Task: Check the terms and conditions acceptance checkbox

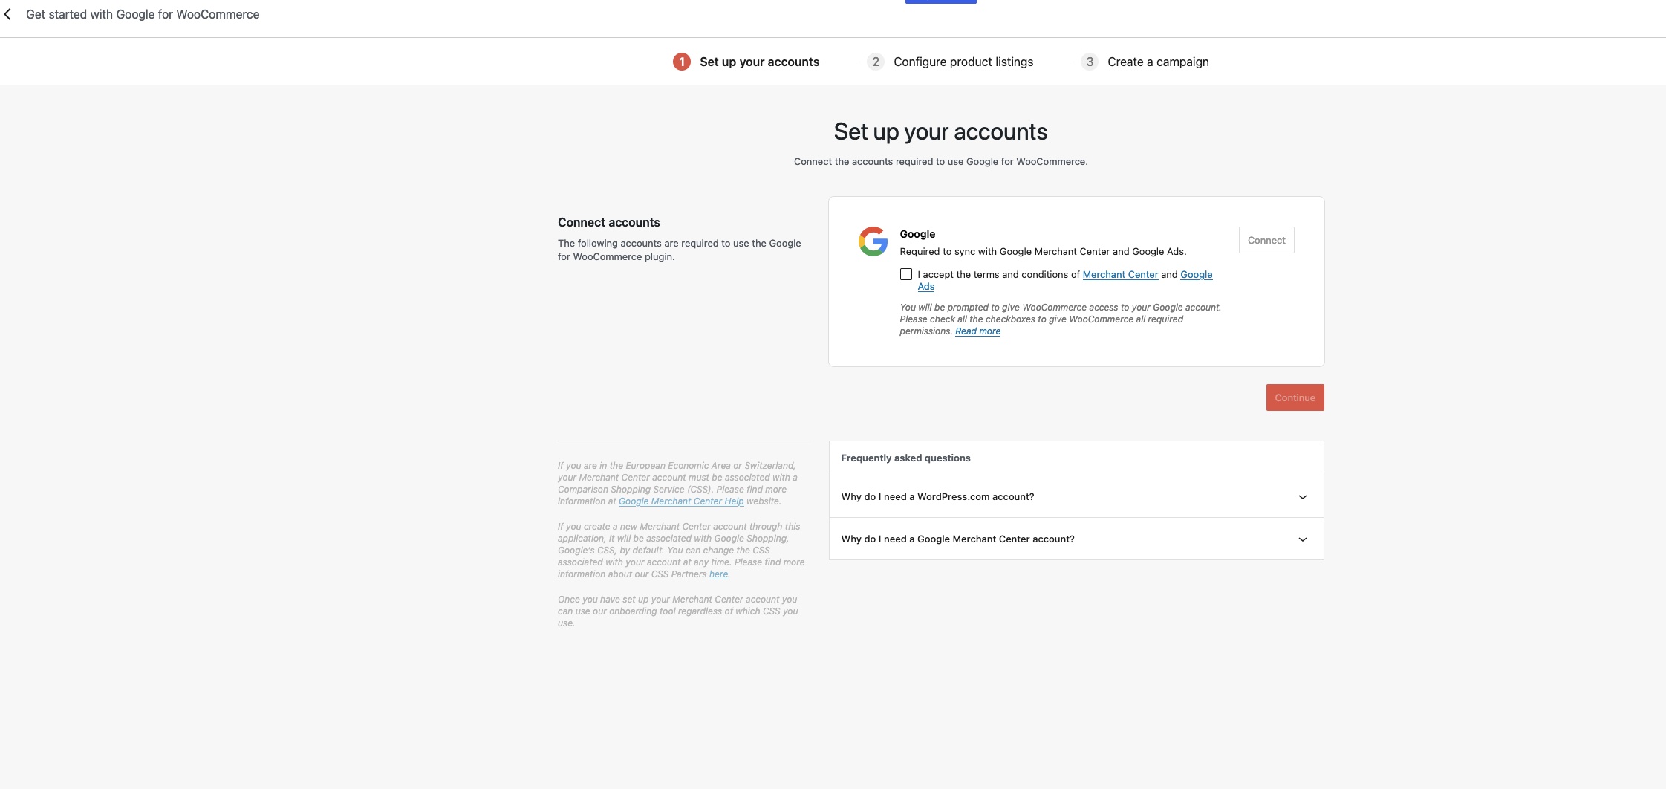Action: 905,274
